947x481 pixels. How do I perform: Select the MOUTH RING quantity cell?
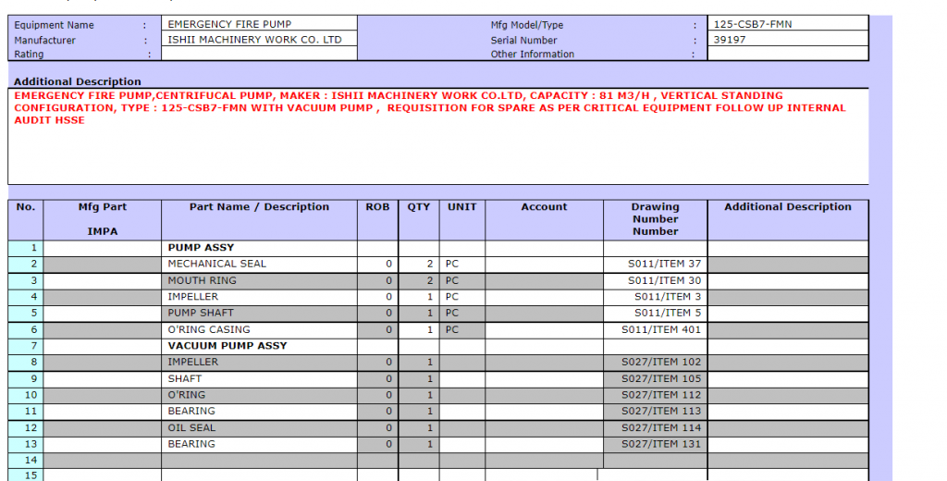[419, 280]
